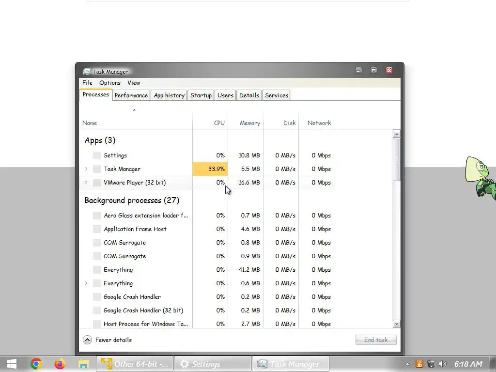Sort processes by Memory column

[x=246, y=120]
